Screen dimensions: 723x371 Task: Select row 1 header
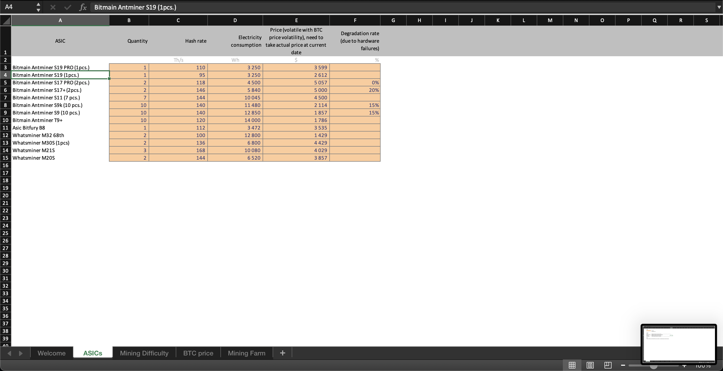click(x=5, y=41)
